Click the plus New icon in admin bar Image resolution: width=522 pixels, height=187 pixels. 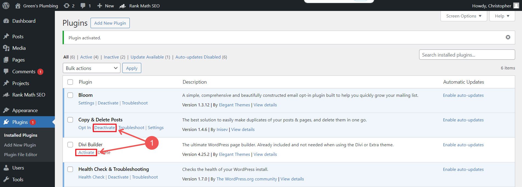click(x=100, y=5)
